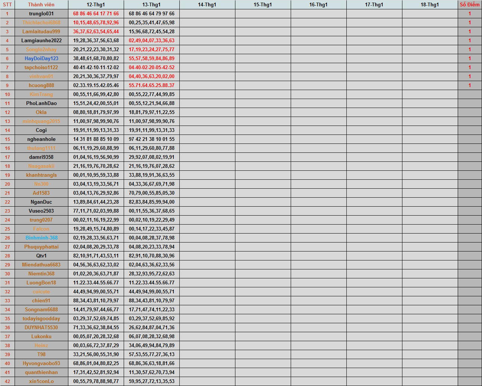Click member name HayDoiDay123
482x386 pixels.
point(41,58)
